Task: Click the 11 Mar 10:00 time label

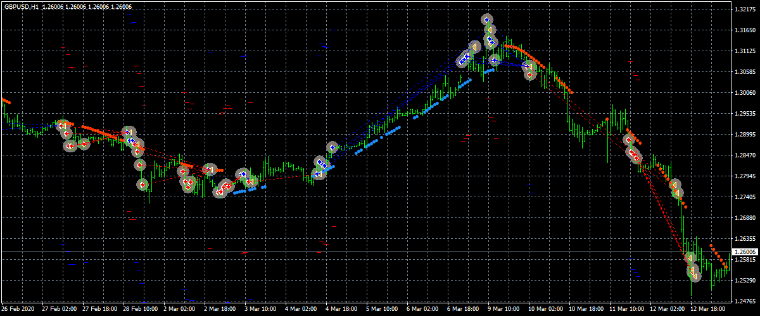Action: click(x=627, y=310)
